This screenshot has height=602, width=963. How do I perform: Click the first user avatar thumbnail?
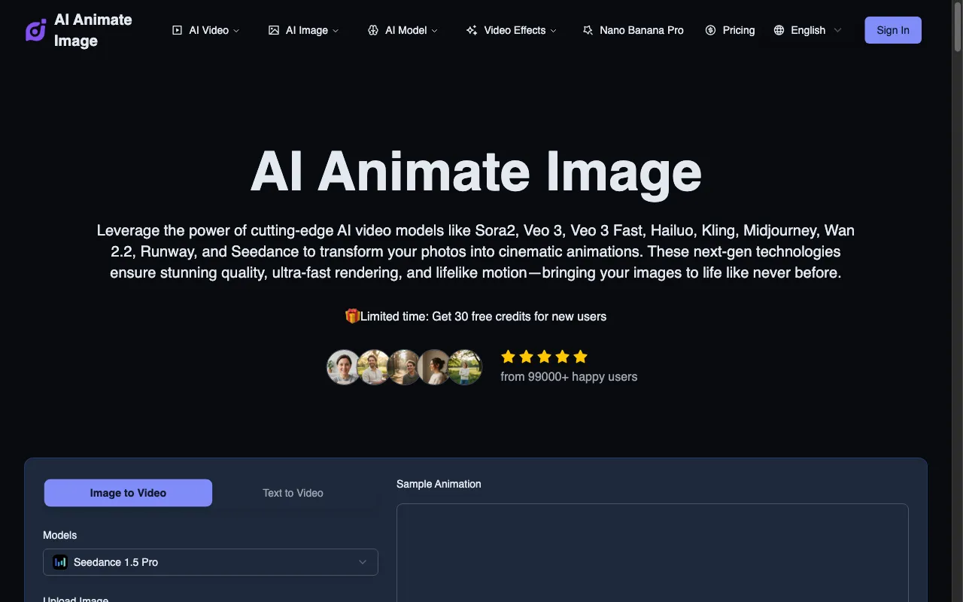344,367
